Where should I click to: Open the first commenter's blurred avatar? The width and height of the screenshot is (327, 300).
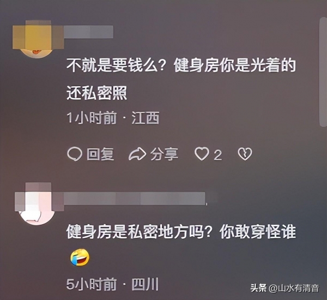pyautogui.click(x=38, y=39)
